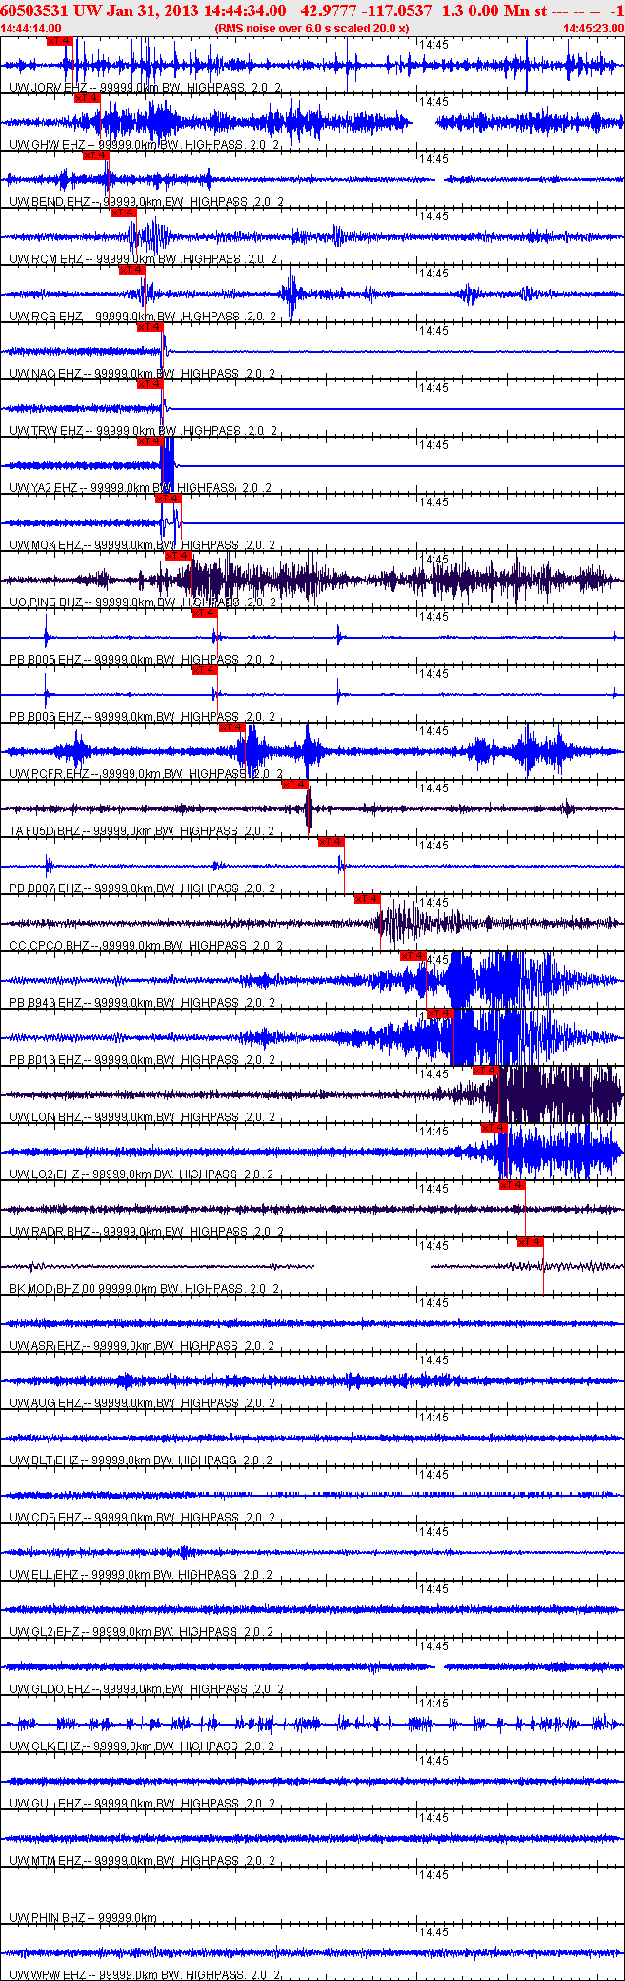Click the end time 14:45:23.00 label
This screenshot has width=625, height=1981.
[593, 29]
